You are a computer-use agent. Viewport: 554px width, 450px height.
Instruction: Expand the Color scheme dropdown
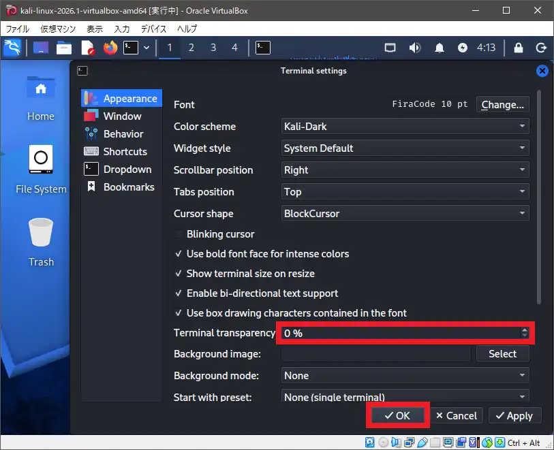pyautogui.click(x=405, y=127)
